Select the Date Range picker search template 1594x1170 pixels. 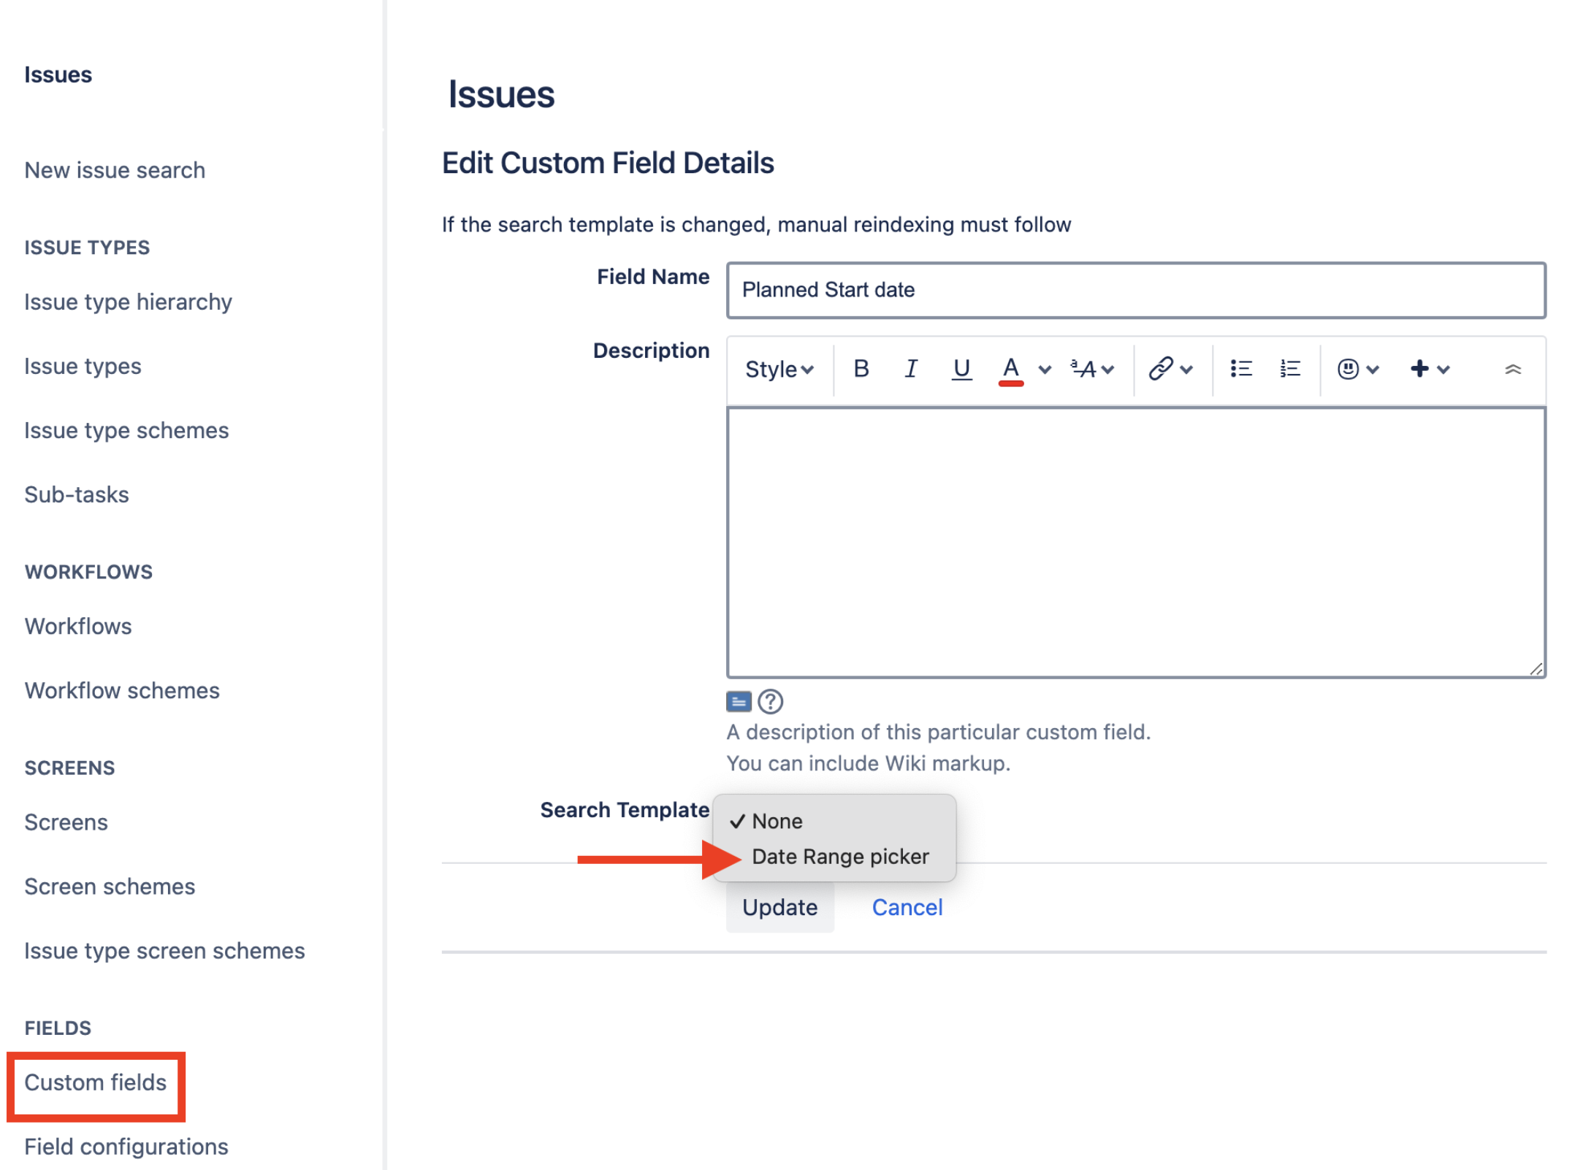840,856
